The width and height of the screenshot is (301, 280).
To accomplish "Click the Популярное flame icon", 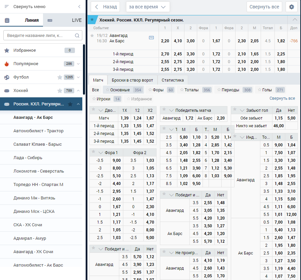I will 7,64.
